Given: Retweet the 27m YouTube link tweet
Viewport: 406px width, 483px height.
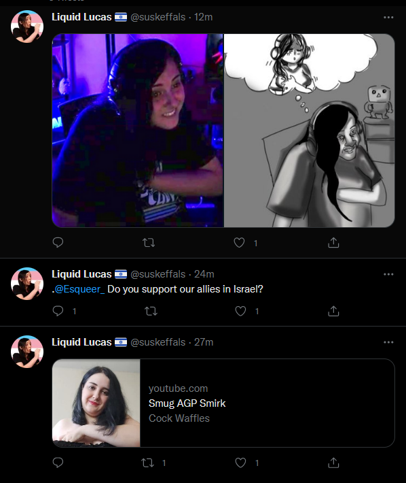Looking at the screenshot, I should 147,463.
